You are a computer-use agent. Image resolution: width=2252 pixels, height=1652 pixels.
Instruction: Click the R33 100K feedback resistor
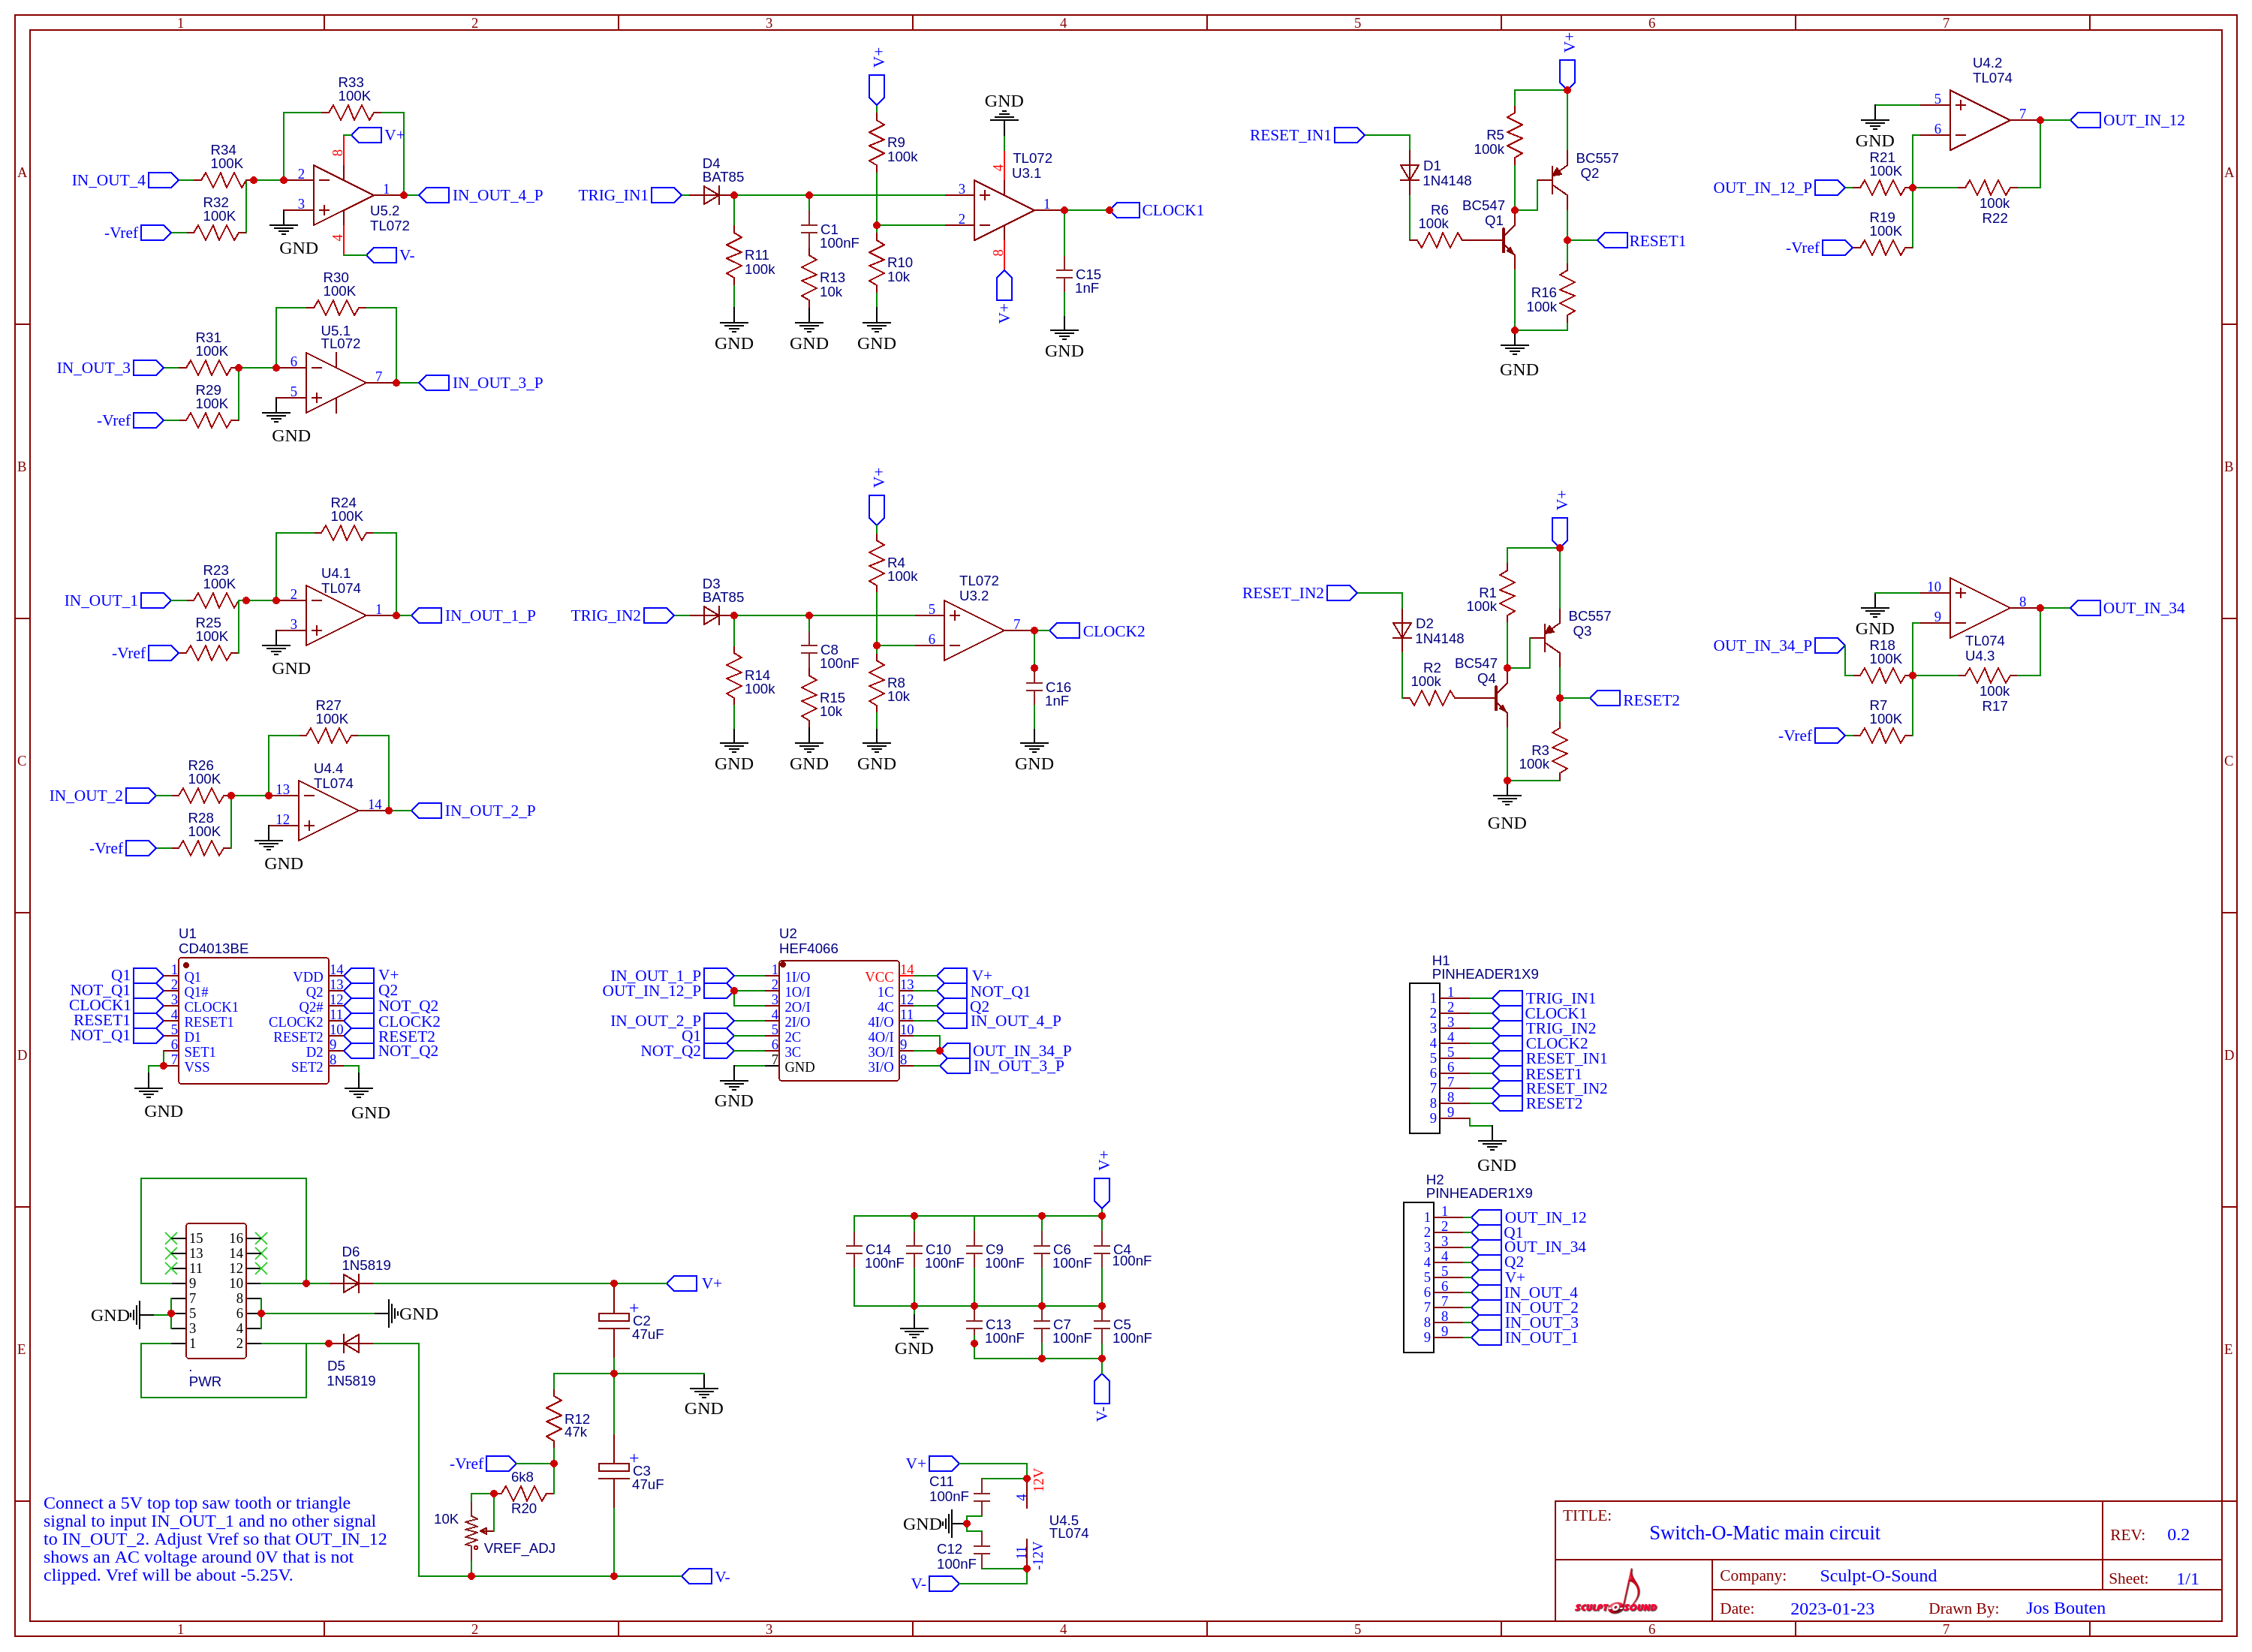click(x=351, y=113)
